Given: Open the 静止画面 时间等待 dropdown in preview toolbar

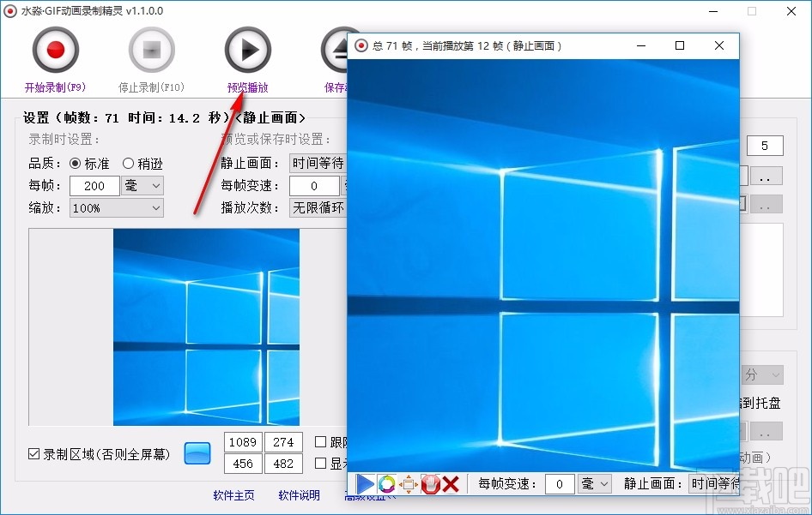Looking at the screenshot, I should point(713,484).
